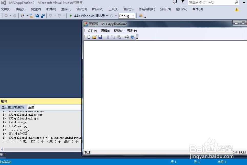Click single-disk Save icon in Visual Studio toolbar
This screenshot has height=165, width=247.
point(37,16)
